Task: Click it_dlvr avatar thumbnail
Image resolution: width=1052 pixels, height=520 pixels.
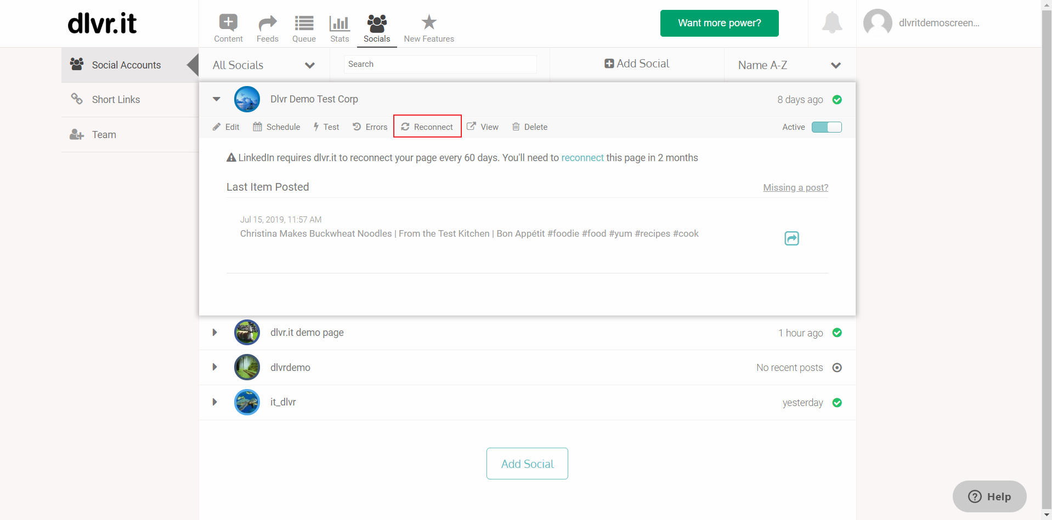Action: 247,402
